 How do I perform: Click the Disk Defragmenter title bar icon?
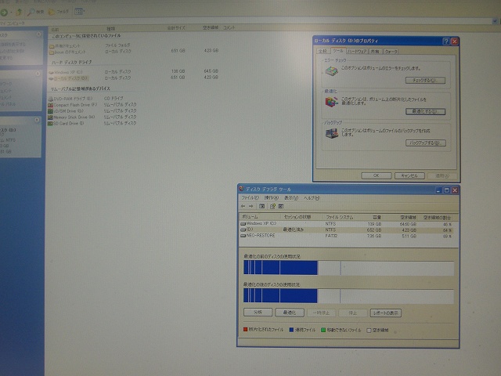tap(242, 189)
